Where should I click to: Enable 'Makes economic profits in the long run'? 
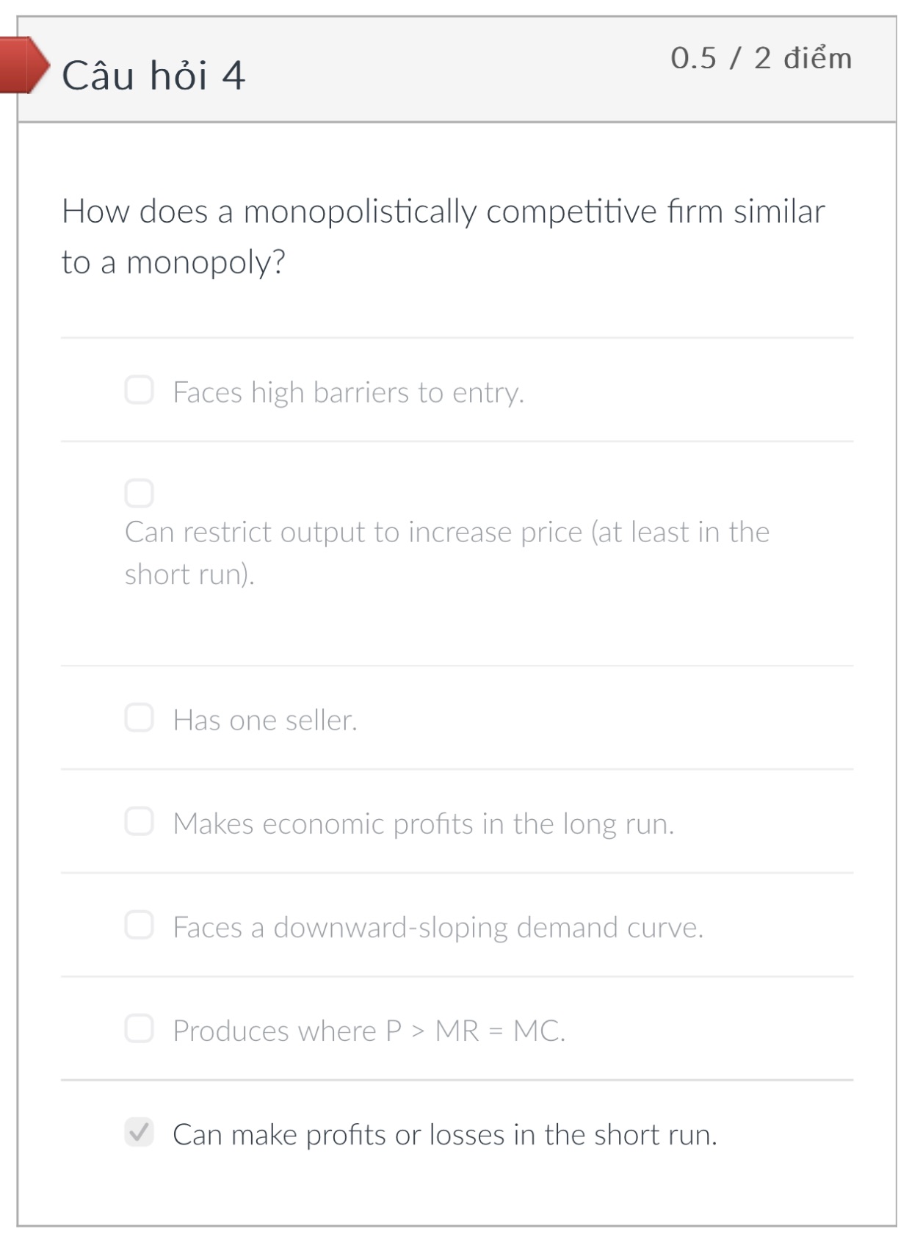(140, 823)
